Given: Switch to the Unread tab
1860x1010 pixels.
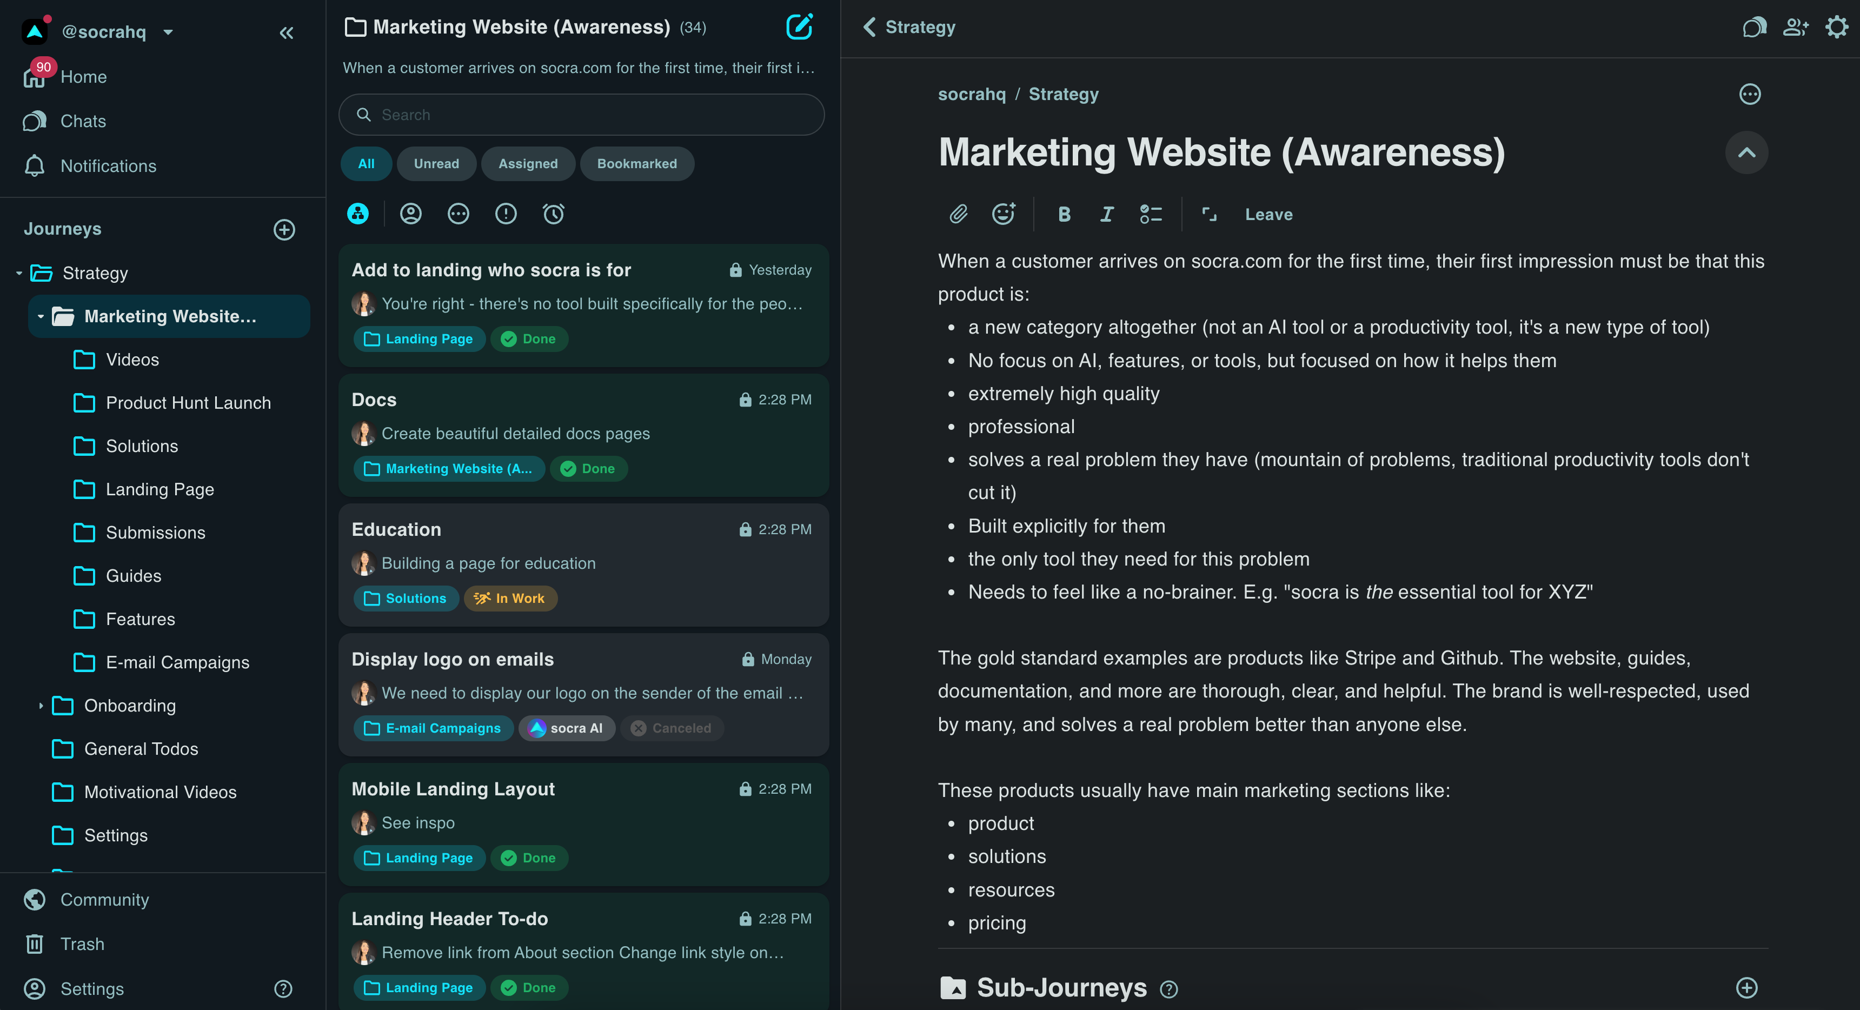Looking at the screenshot, I should click(x=436, y=164).
